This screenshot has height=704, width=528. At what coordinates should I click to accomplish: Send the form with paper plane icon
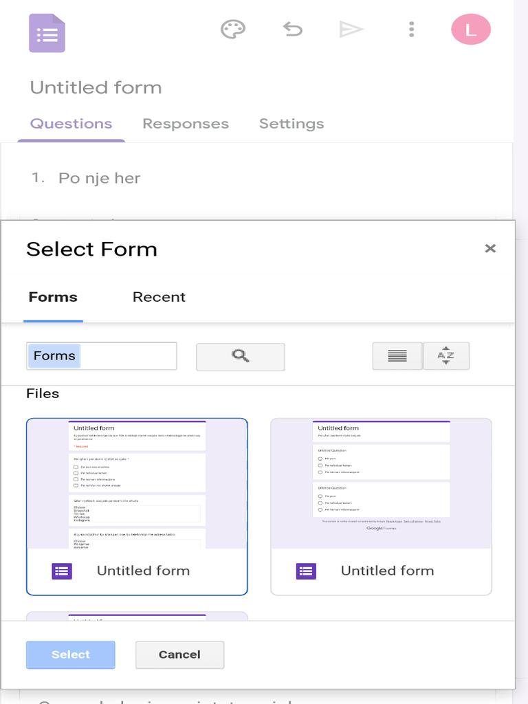coord(351,30)
